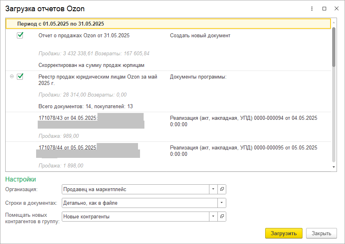Open the Организация selection form icon
This screenshot has width=345, height=244.
click(222, 189)
